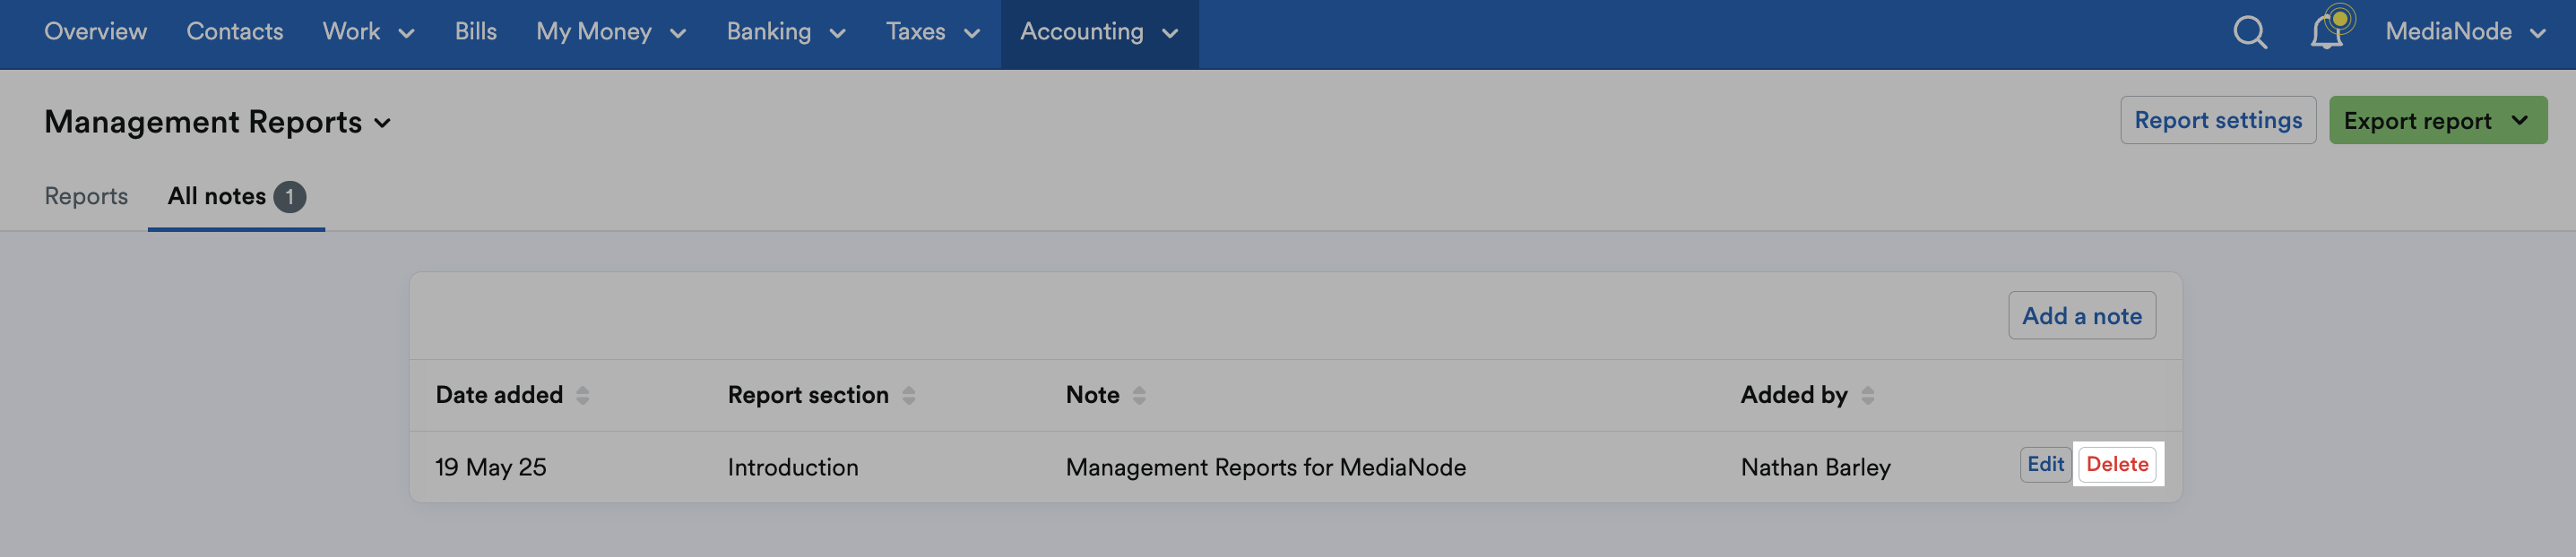2576x557 pixels.
Task: Go to Overview in navigation bar
Action: [x=96, y=32]
